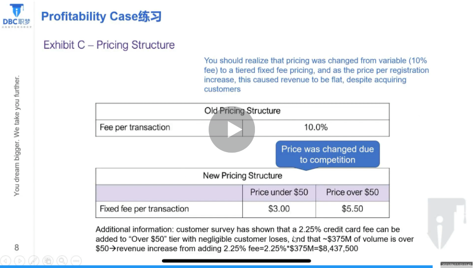The image size is (473, 268).
Task: Click the 'Price over $50' column header
Action: (352, 193)
